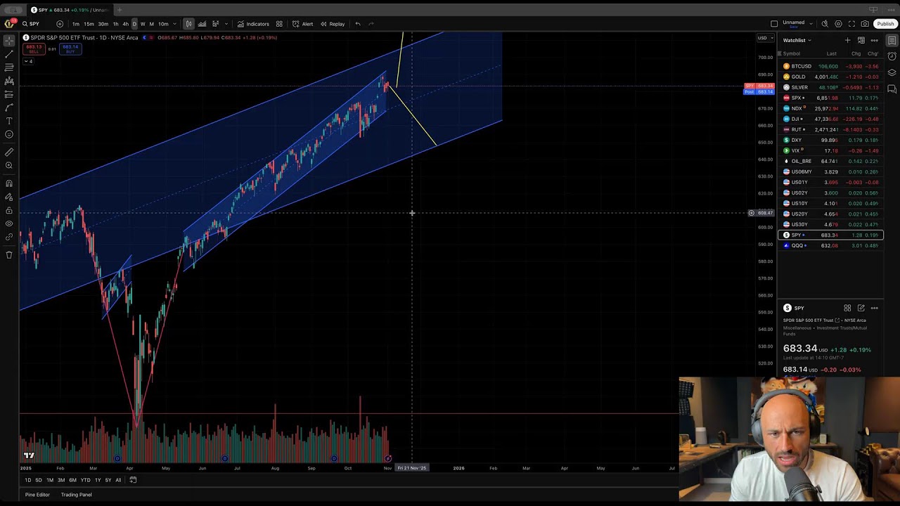Switch to area chart style
The width and height of the screenshot is (900, 506).
pyautogui.click(x=202, y=24)
